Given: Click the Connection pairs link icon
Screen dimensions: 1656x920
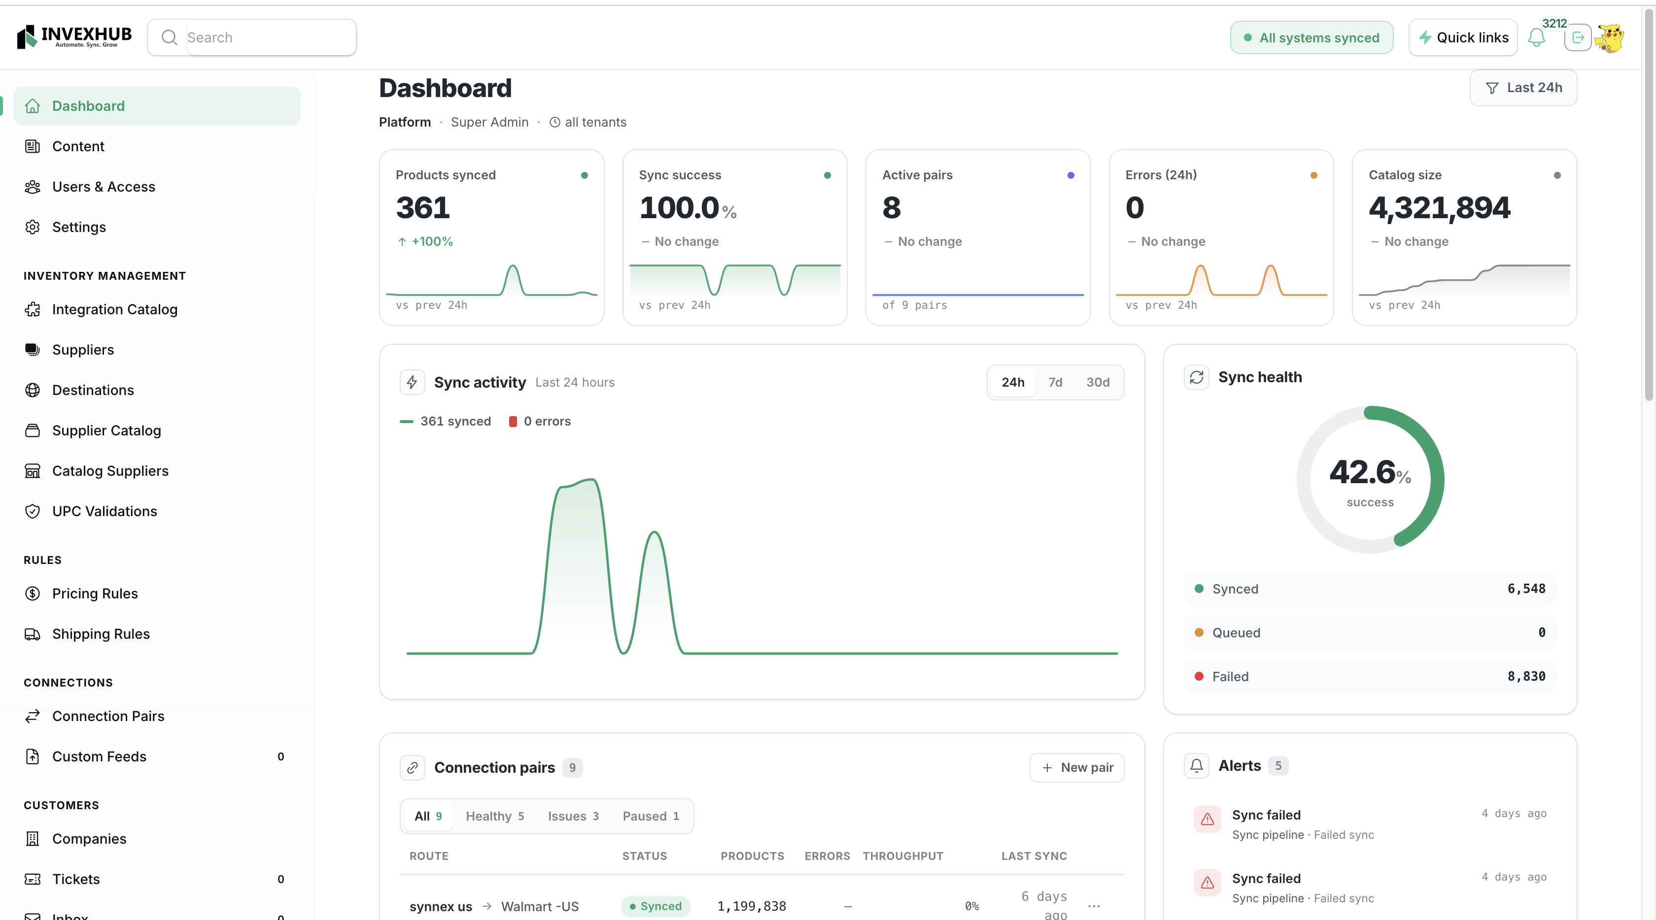Looking at the screenshot, I should pos(412,768).
